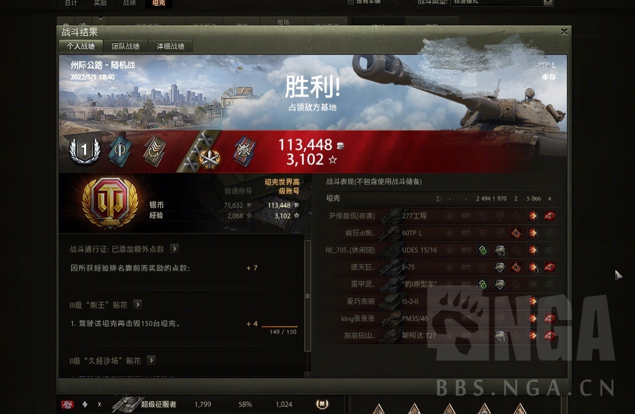Click the 149 / 150 progress bar

pyautogui.click(x=280, y=327)
